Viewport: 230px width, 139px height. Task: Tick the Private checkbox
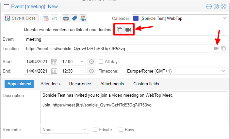click(x=95, y=130)
